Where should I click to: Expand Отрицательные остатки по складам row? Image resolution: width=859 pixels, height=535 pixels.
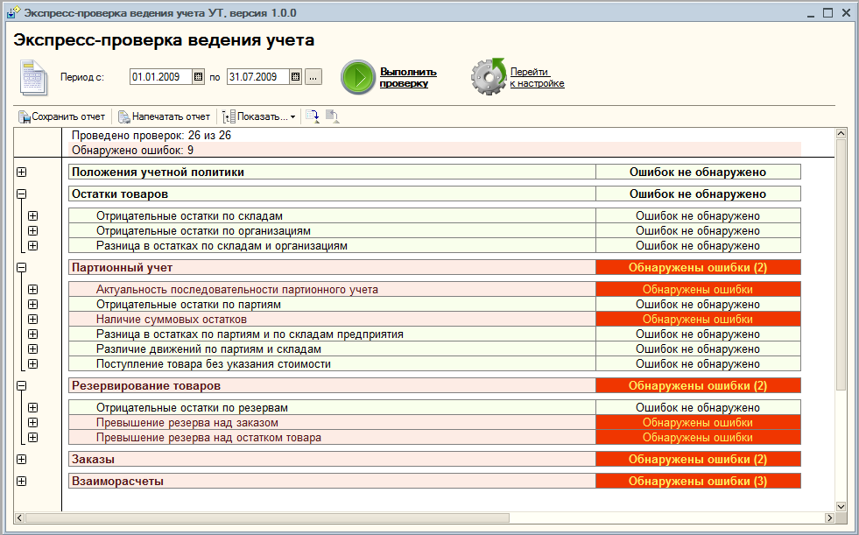click(33, 215)
